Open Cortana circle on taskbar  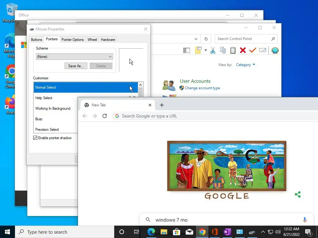point(122,232)
